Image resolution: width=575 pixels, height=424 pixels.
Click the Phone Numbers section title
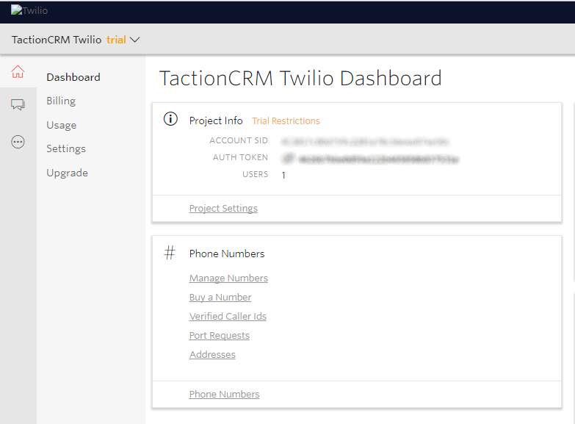tap(227, 254)
